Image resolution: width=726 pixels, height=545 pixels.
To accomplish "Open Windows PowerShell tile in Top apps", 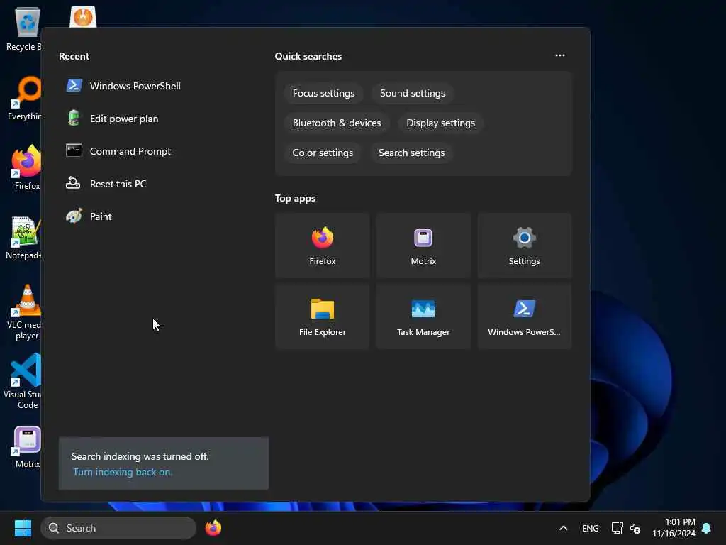I will tap(524, 316).
